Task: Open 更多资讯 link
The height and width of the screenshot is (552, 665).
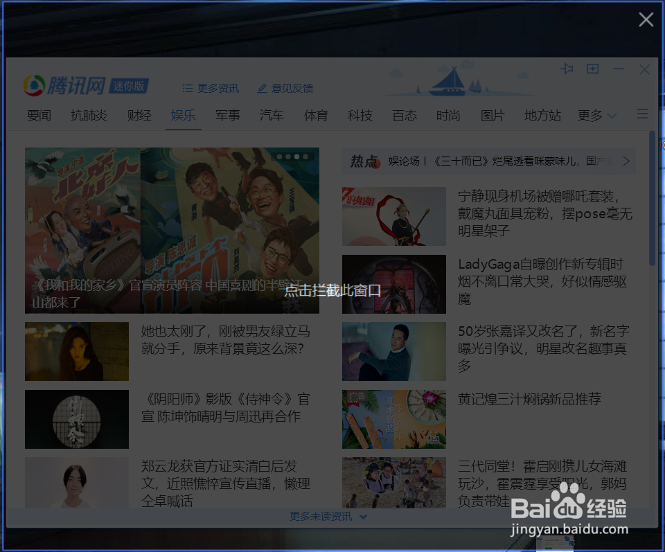Action: click(211, 88)
